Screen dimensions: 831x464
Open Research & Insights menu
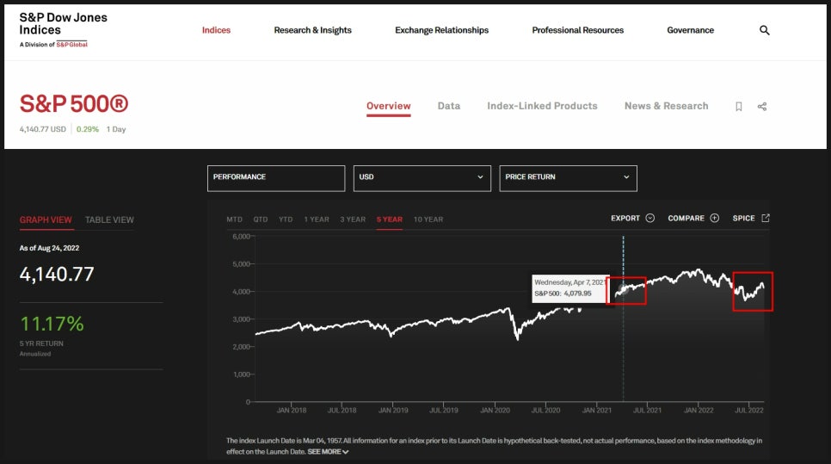312,30
